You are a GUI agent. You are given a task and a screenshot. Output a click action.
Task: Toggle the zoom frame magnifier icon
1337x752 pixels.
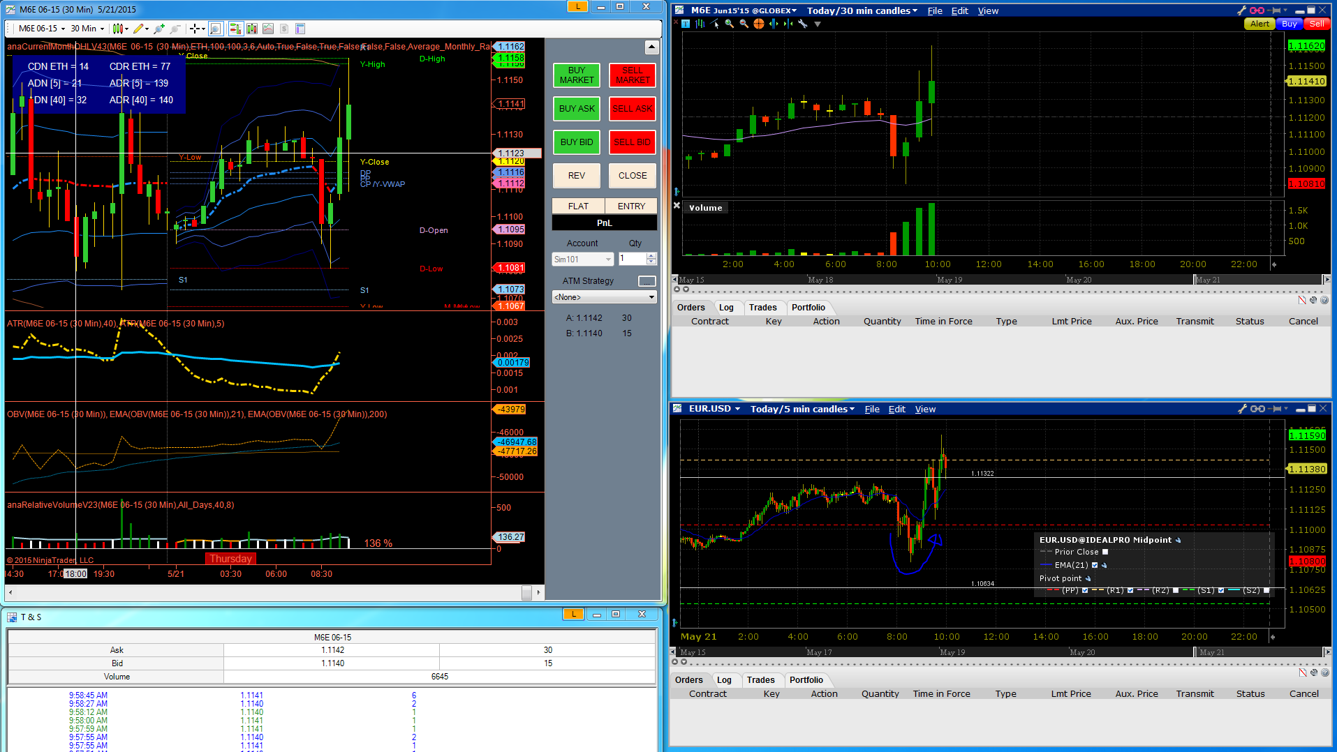click(x=216, y=29)
